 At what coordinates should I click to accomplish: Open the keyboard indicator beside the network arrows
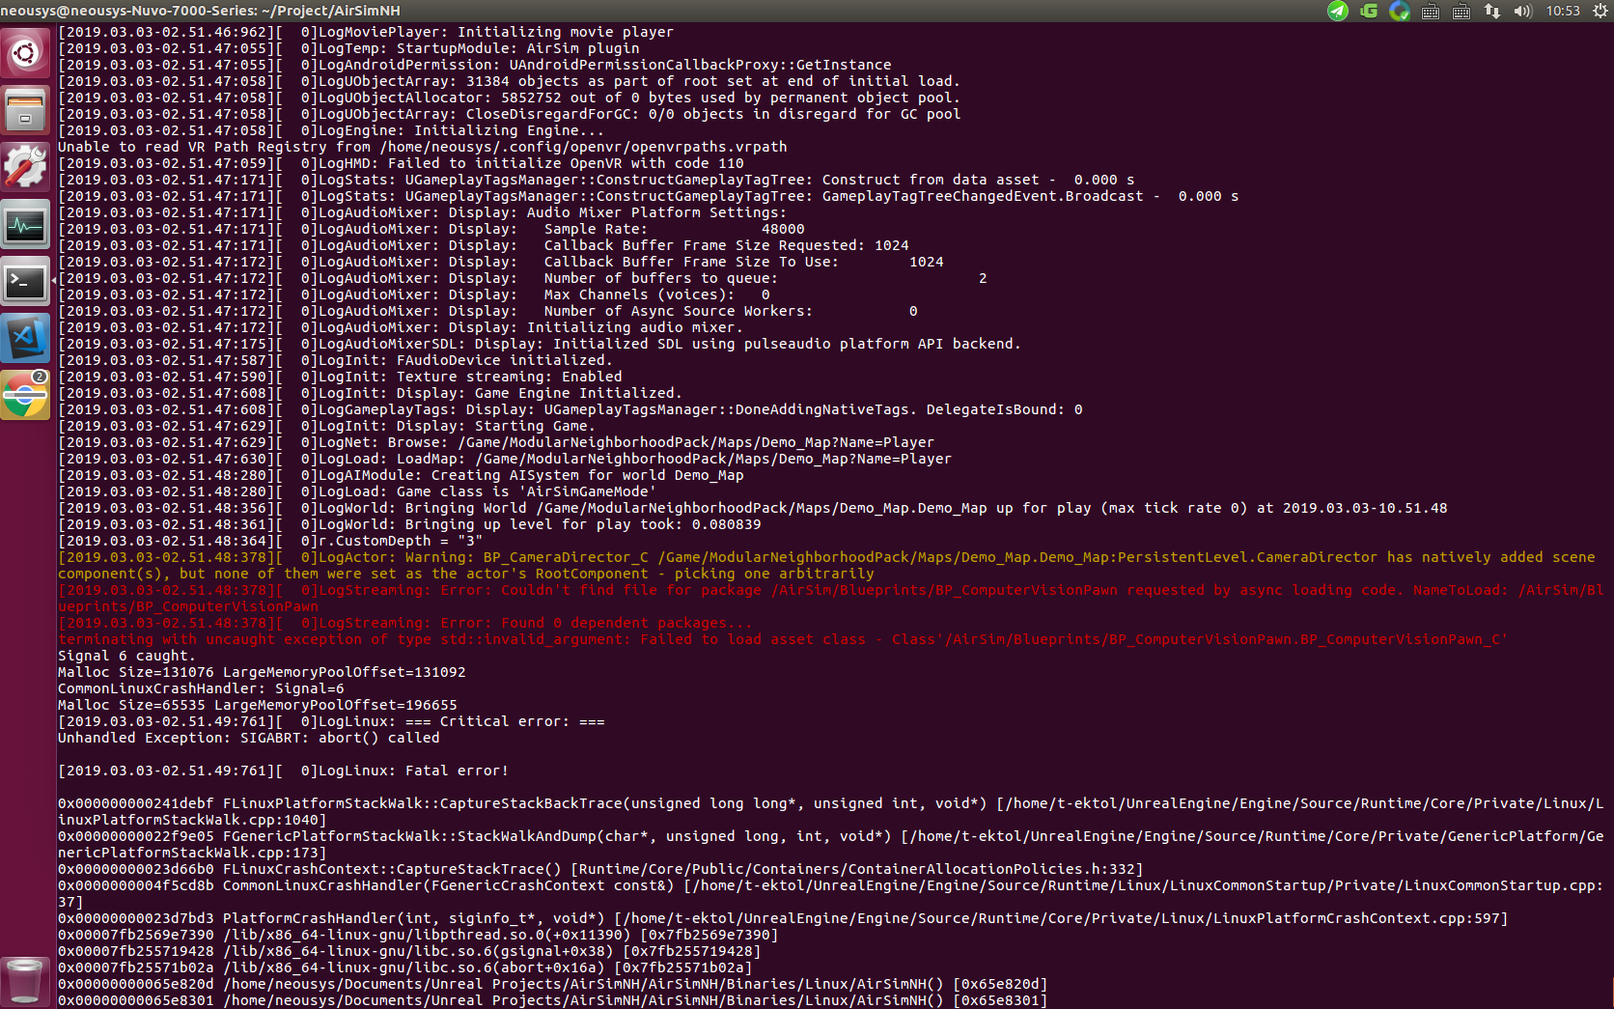click(1461, 12)
